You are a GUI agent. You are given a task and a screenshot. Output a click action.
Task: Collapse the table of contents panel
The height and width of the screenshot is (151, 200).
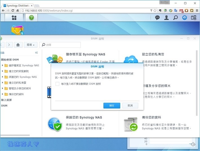click(x=37, y=53)
